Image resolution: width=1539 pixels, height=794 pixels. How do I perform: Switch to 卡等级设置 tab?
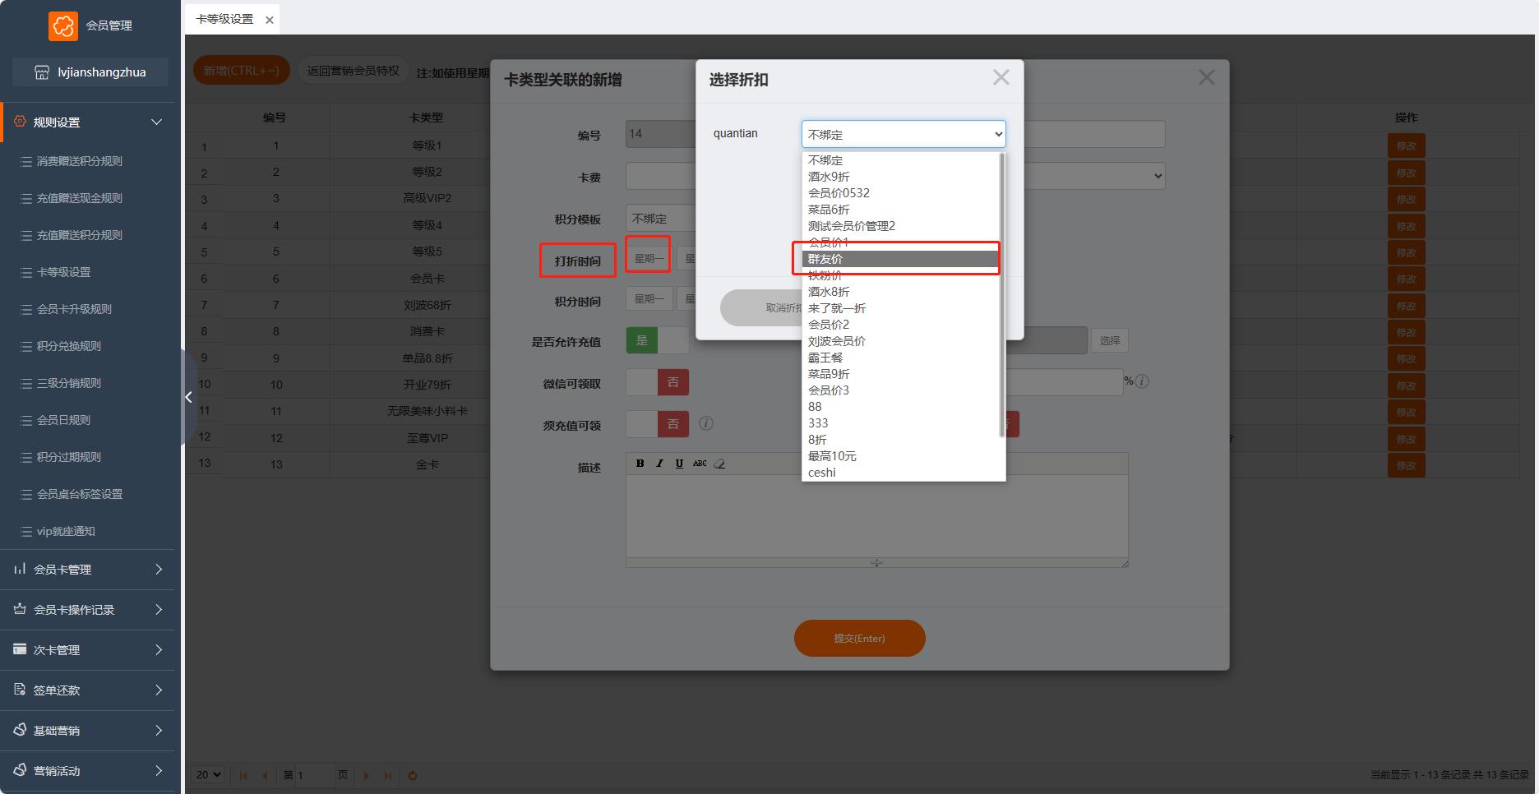coord(224,19)
